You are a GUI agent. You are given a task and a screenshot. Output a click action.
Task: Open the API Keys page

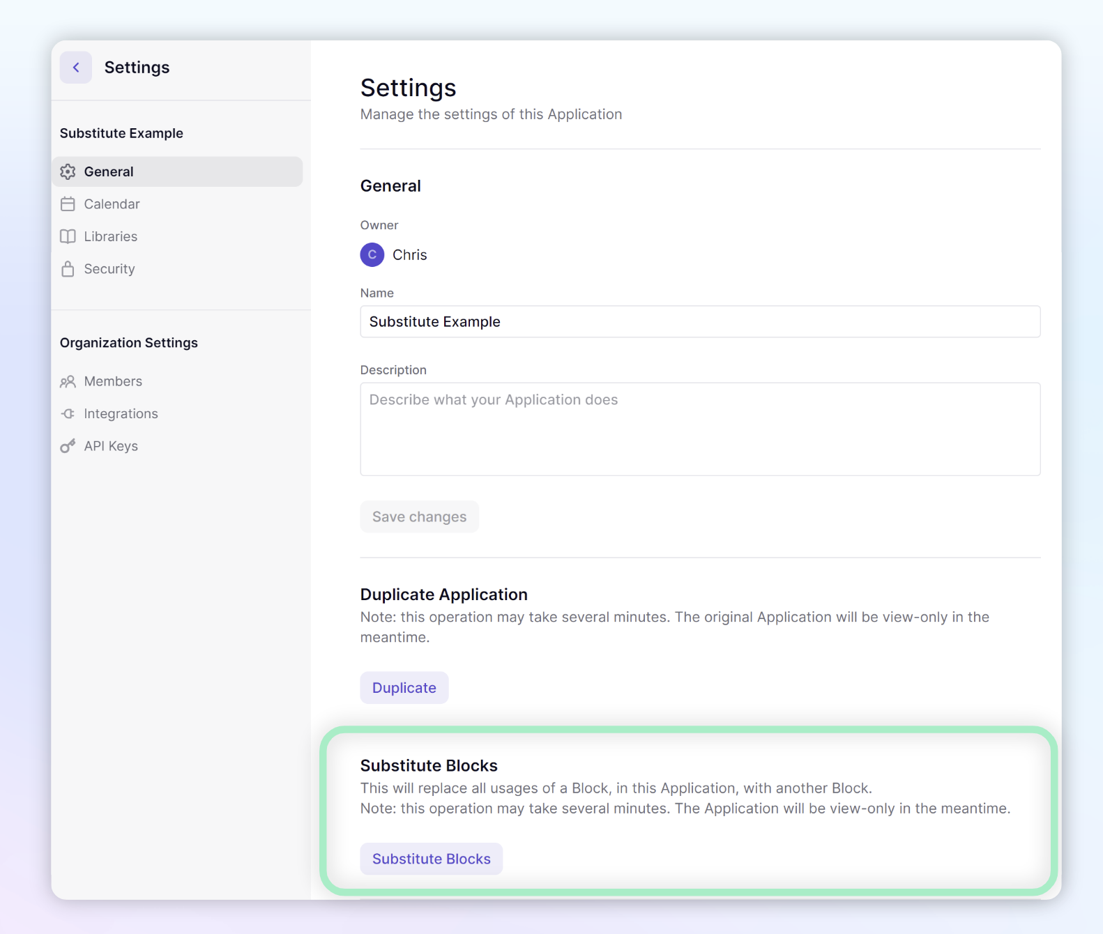(x=177, y=446)
